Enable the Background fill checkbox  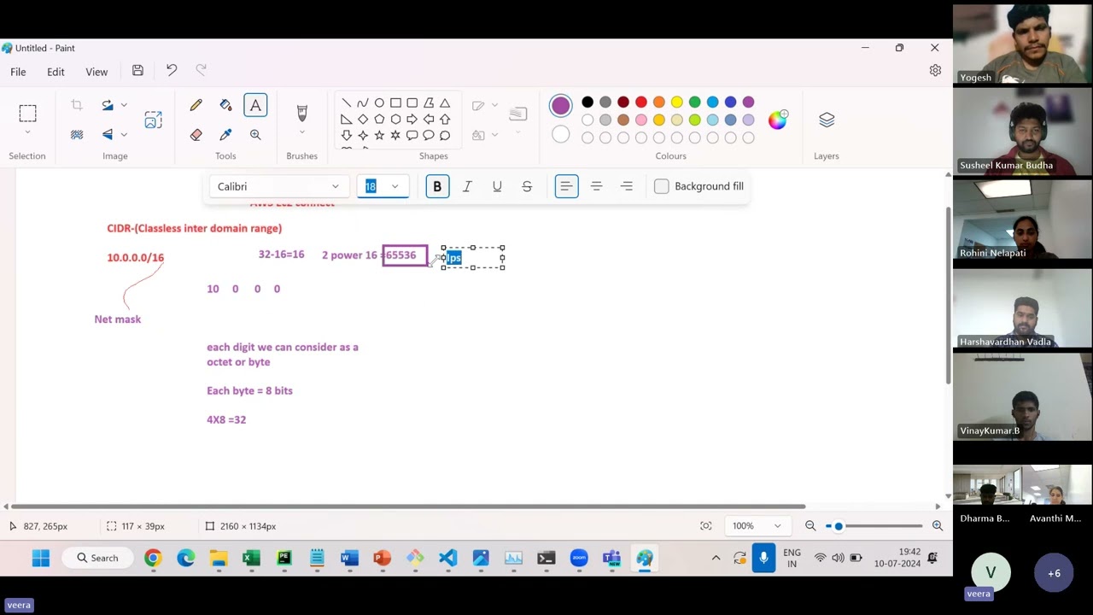tap(662, 186)
